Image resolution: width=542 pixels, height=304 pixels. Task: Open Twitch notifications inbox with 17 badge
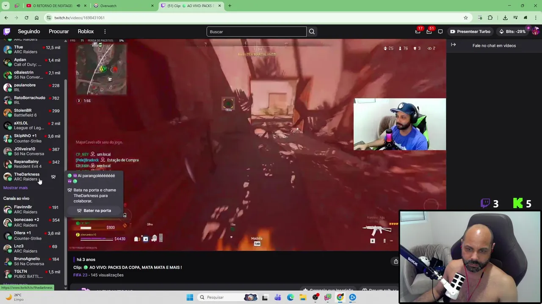(x=418, y=32)
